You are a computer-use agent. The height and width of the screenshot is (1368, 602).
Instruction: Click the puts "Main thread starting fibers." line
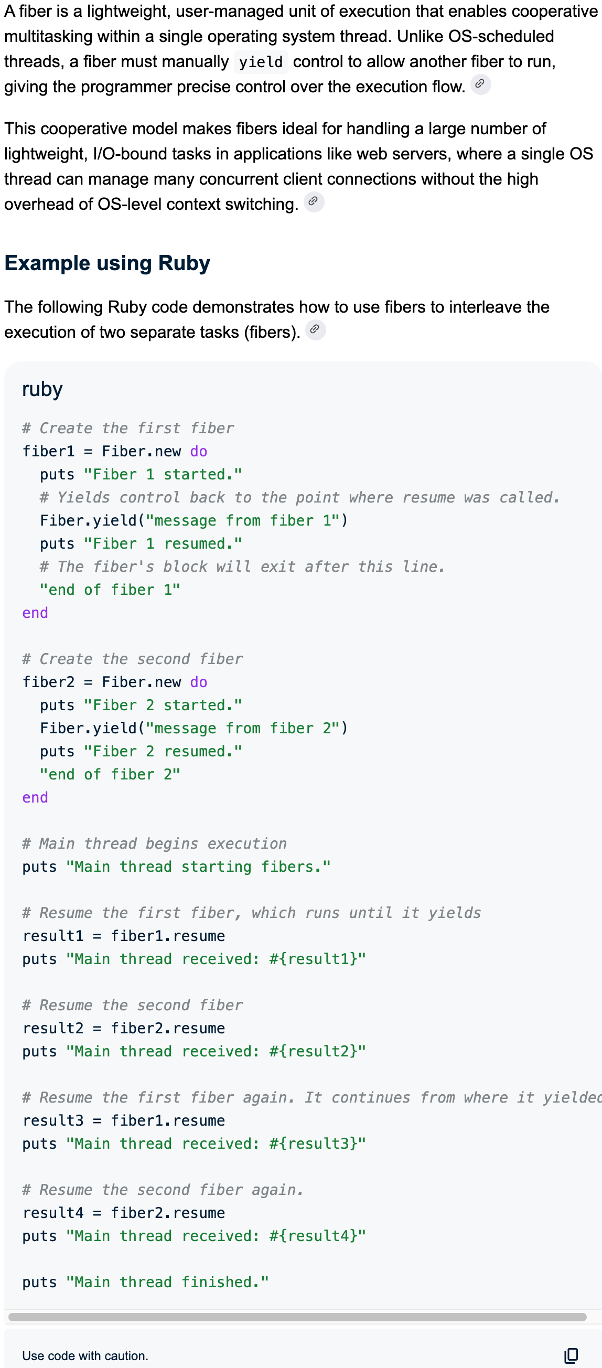176,867
